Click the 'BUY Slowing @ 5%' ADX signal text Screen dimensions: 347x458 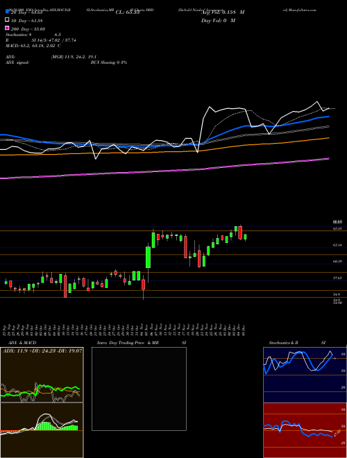[109, 62]
